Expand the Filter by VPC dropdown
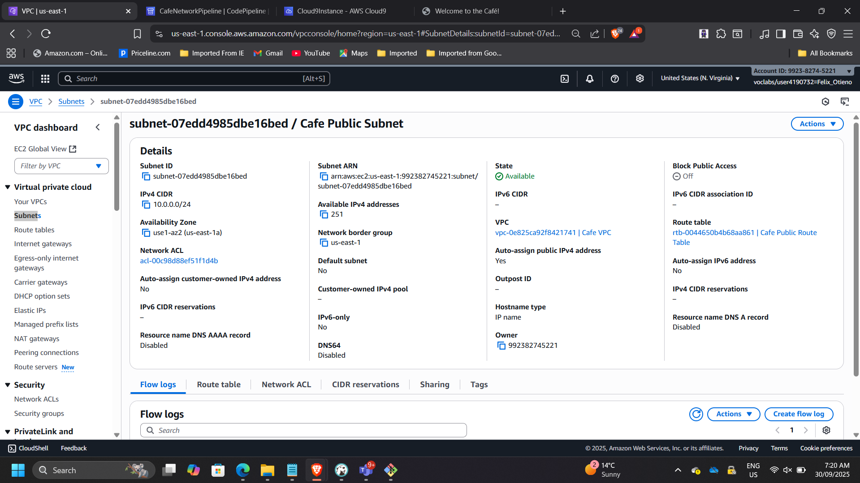This screenshot has width=860, height=483. coord(61,166)
